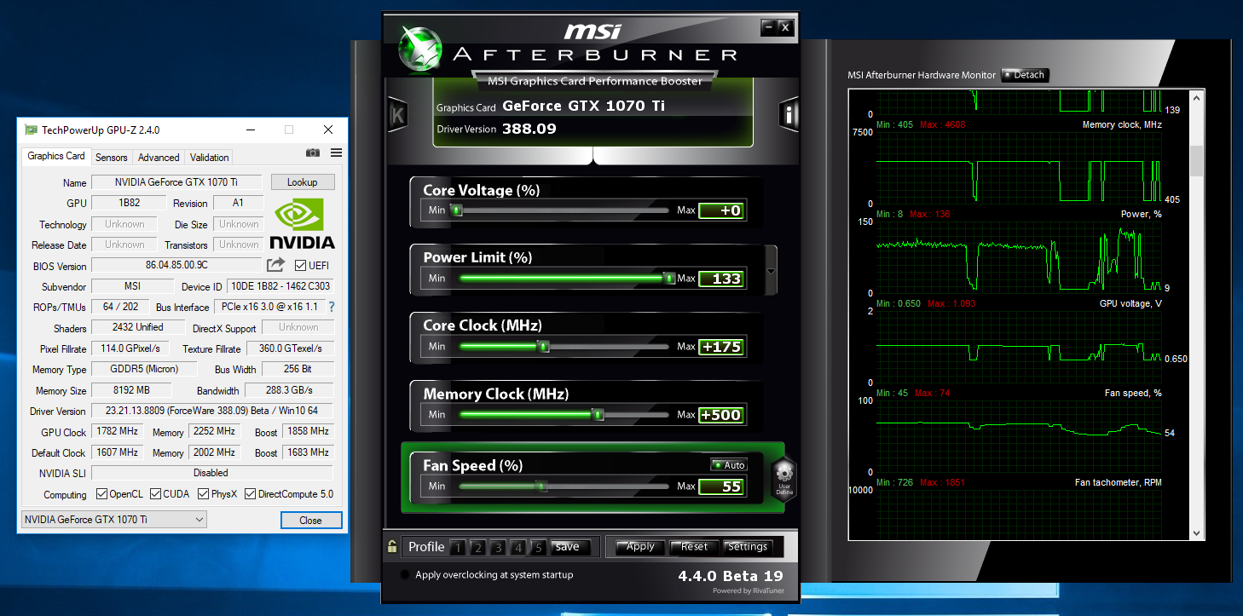Click the Default Clock value 1607 MHz
This screenshot has width=1243, height=616.
(117, 452)
